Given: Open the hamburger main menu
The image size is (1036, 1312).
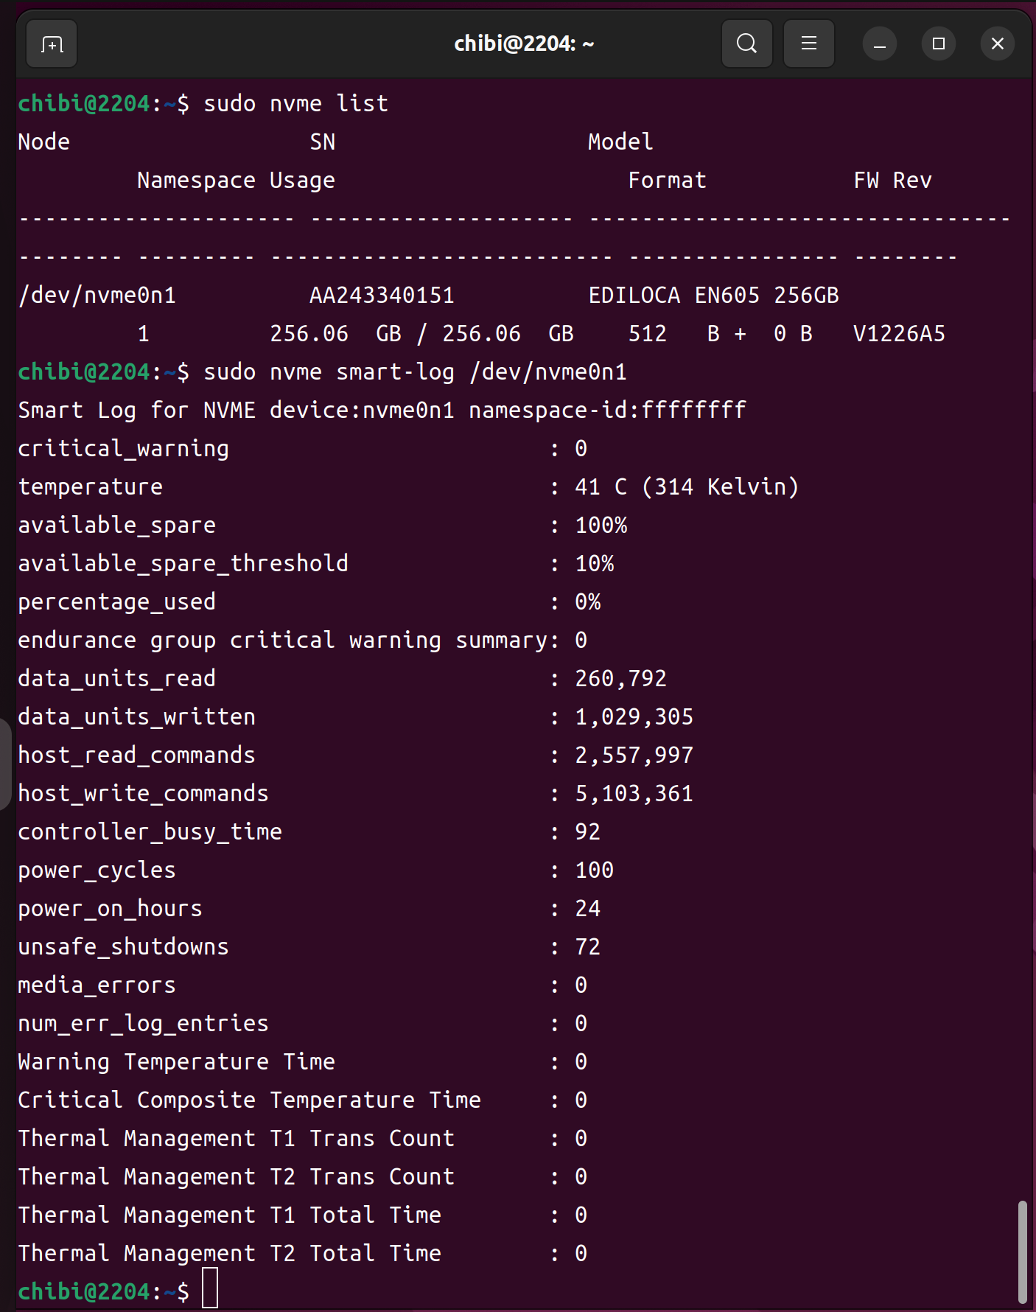Looking at the screenshot, I should (808, 44).
